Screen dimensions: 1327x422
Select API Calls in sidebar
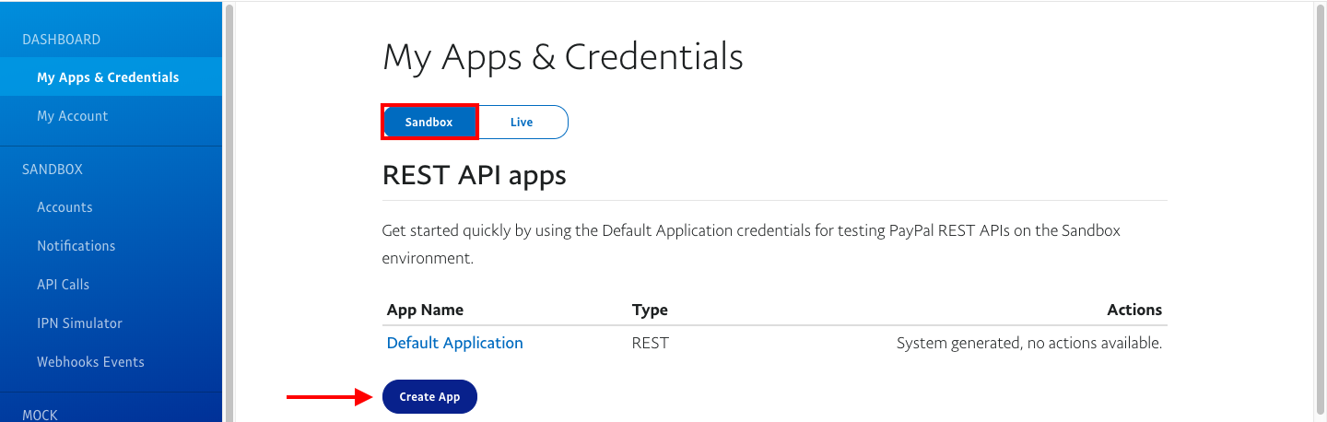tap(63, 285)
